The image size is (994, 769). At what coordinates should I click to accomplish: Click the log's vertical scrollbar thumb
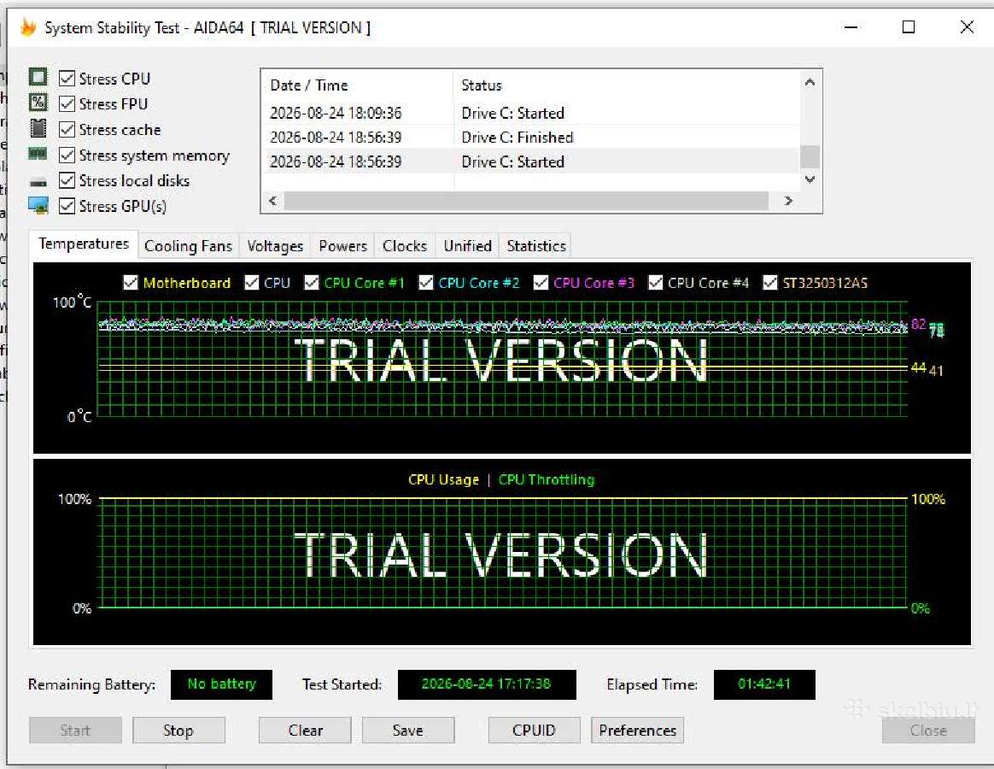click(x=810, y=156)
